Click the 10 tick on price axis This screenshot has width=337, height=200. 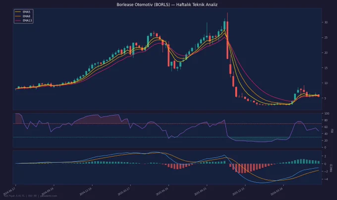(x=326, y=83)
